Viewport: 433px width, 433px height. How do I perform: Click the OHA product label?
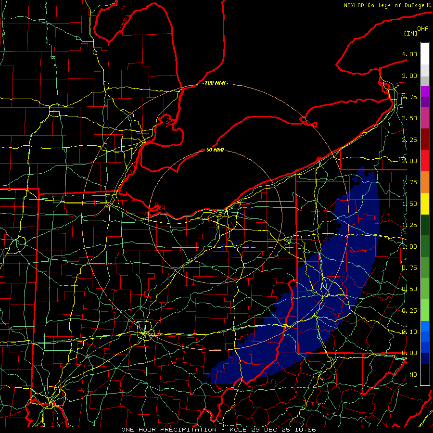click(423, 29)
